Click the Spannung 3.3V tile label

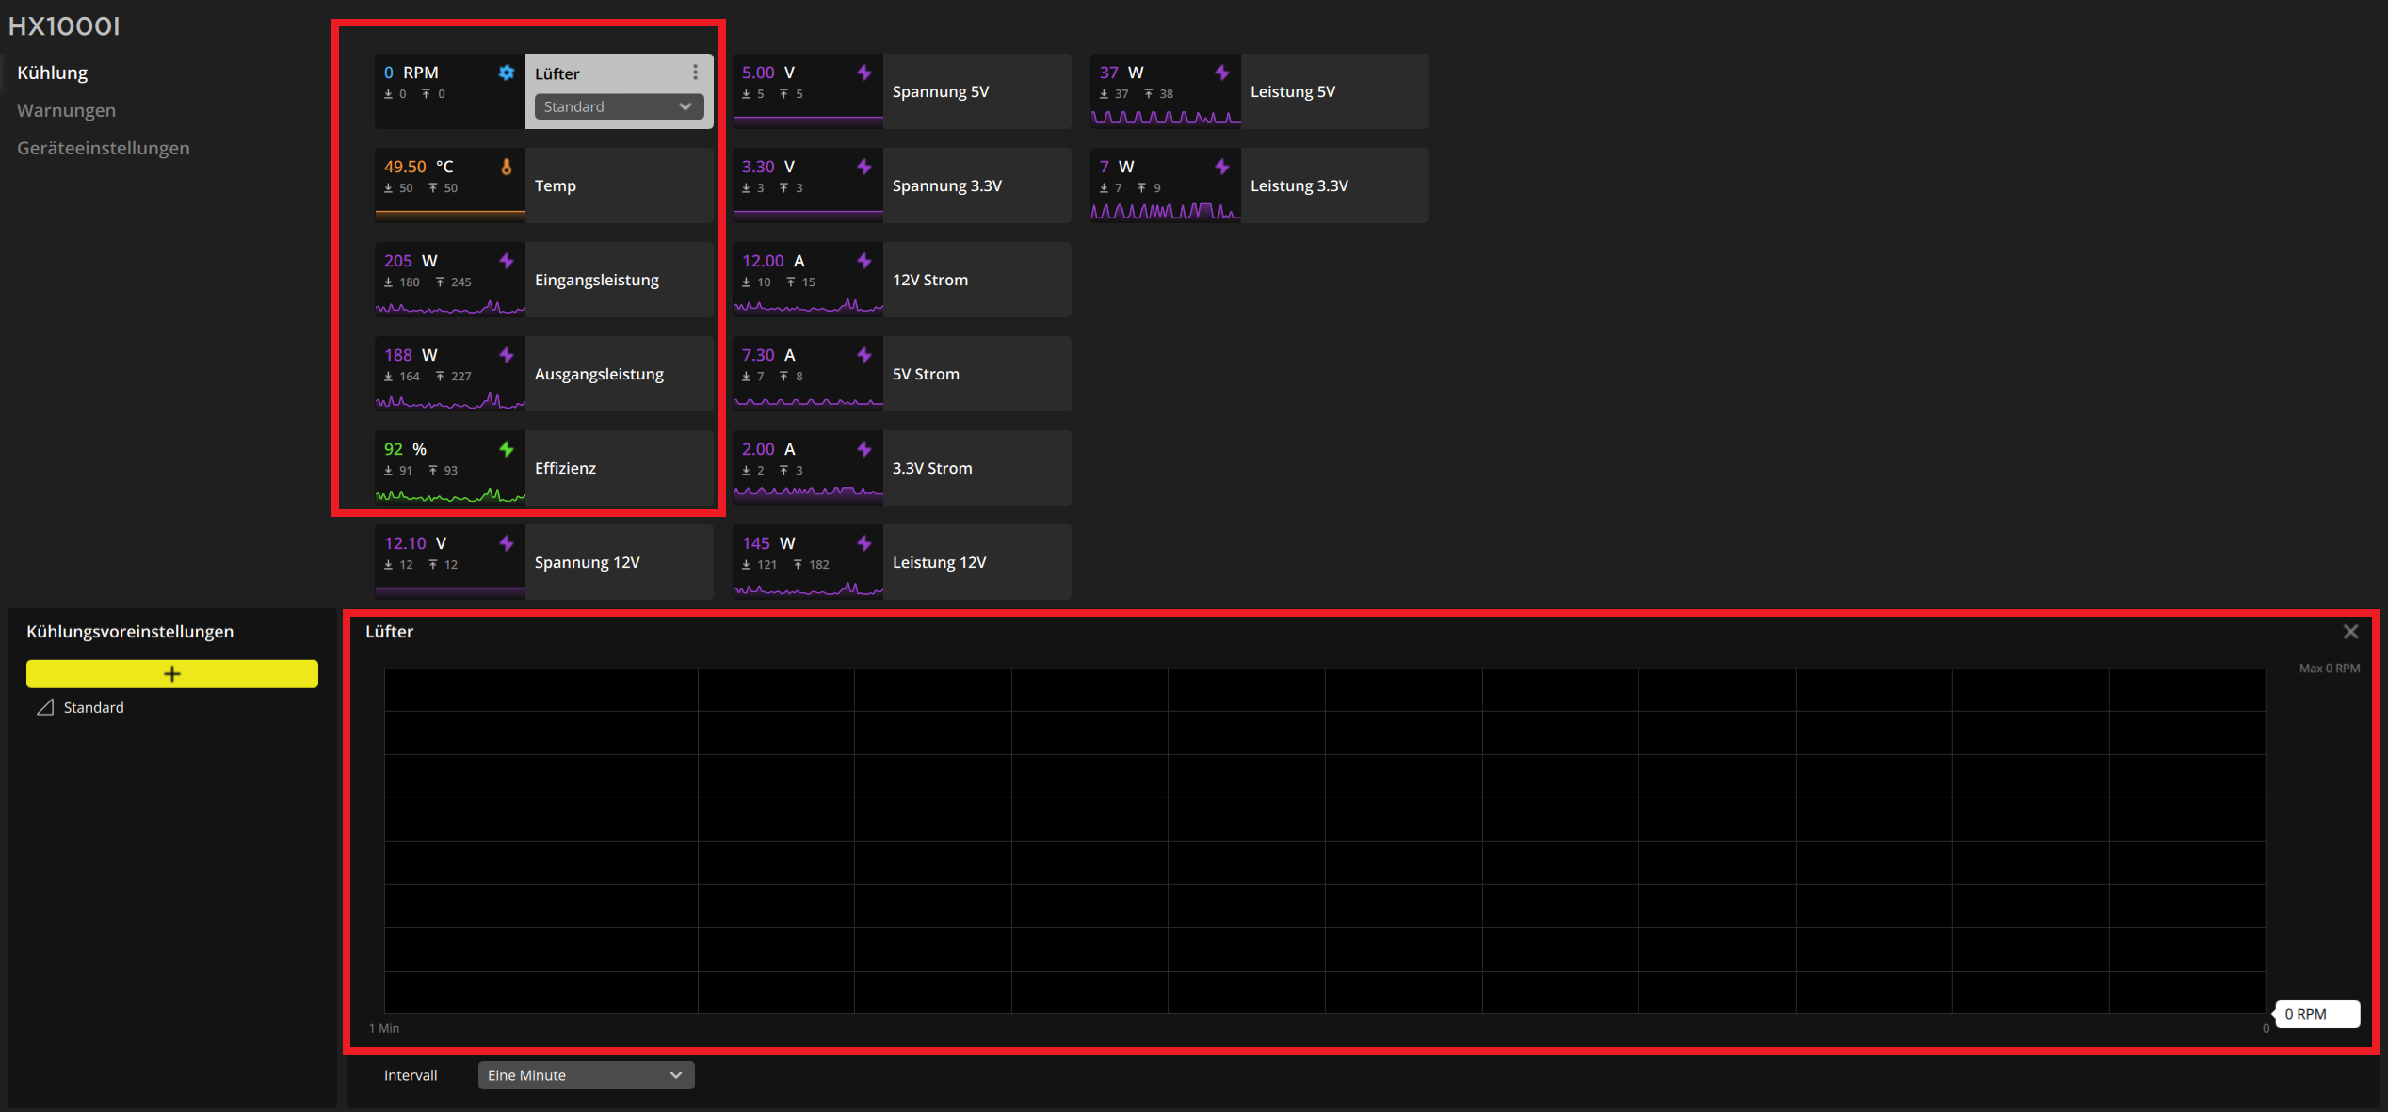point(947,185)
